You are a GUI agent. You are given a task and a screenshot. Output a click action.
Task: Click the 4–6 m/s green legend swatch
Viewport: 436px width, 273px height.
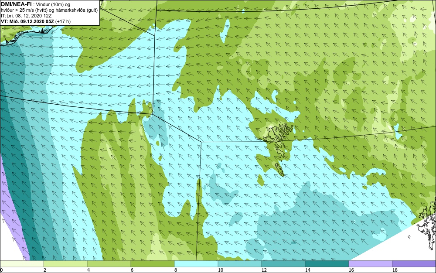pos(109,263)
